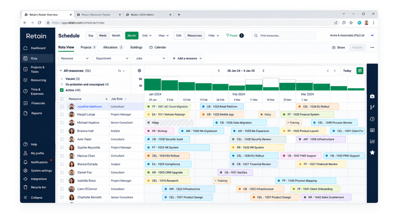Open the Dashboard sidebar item

coord(38,48)
